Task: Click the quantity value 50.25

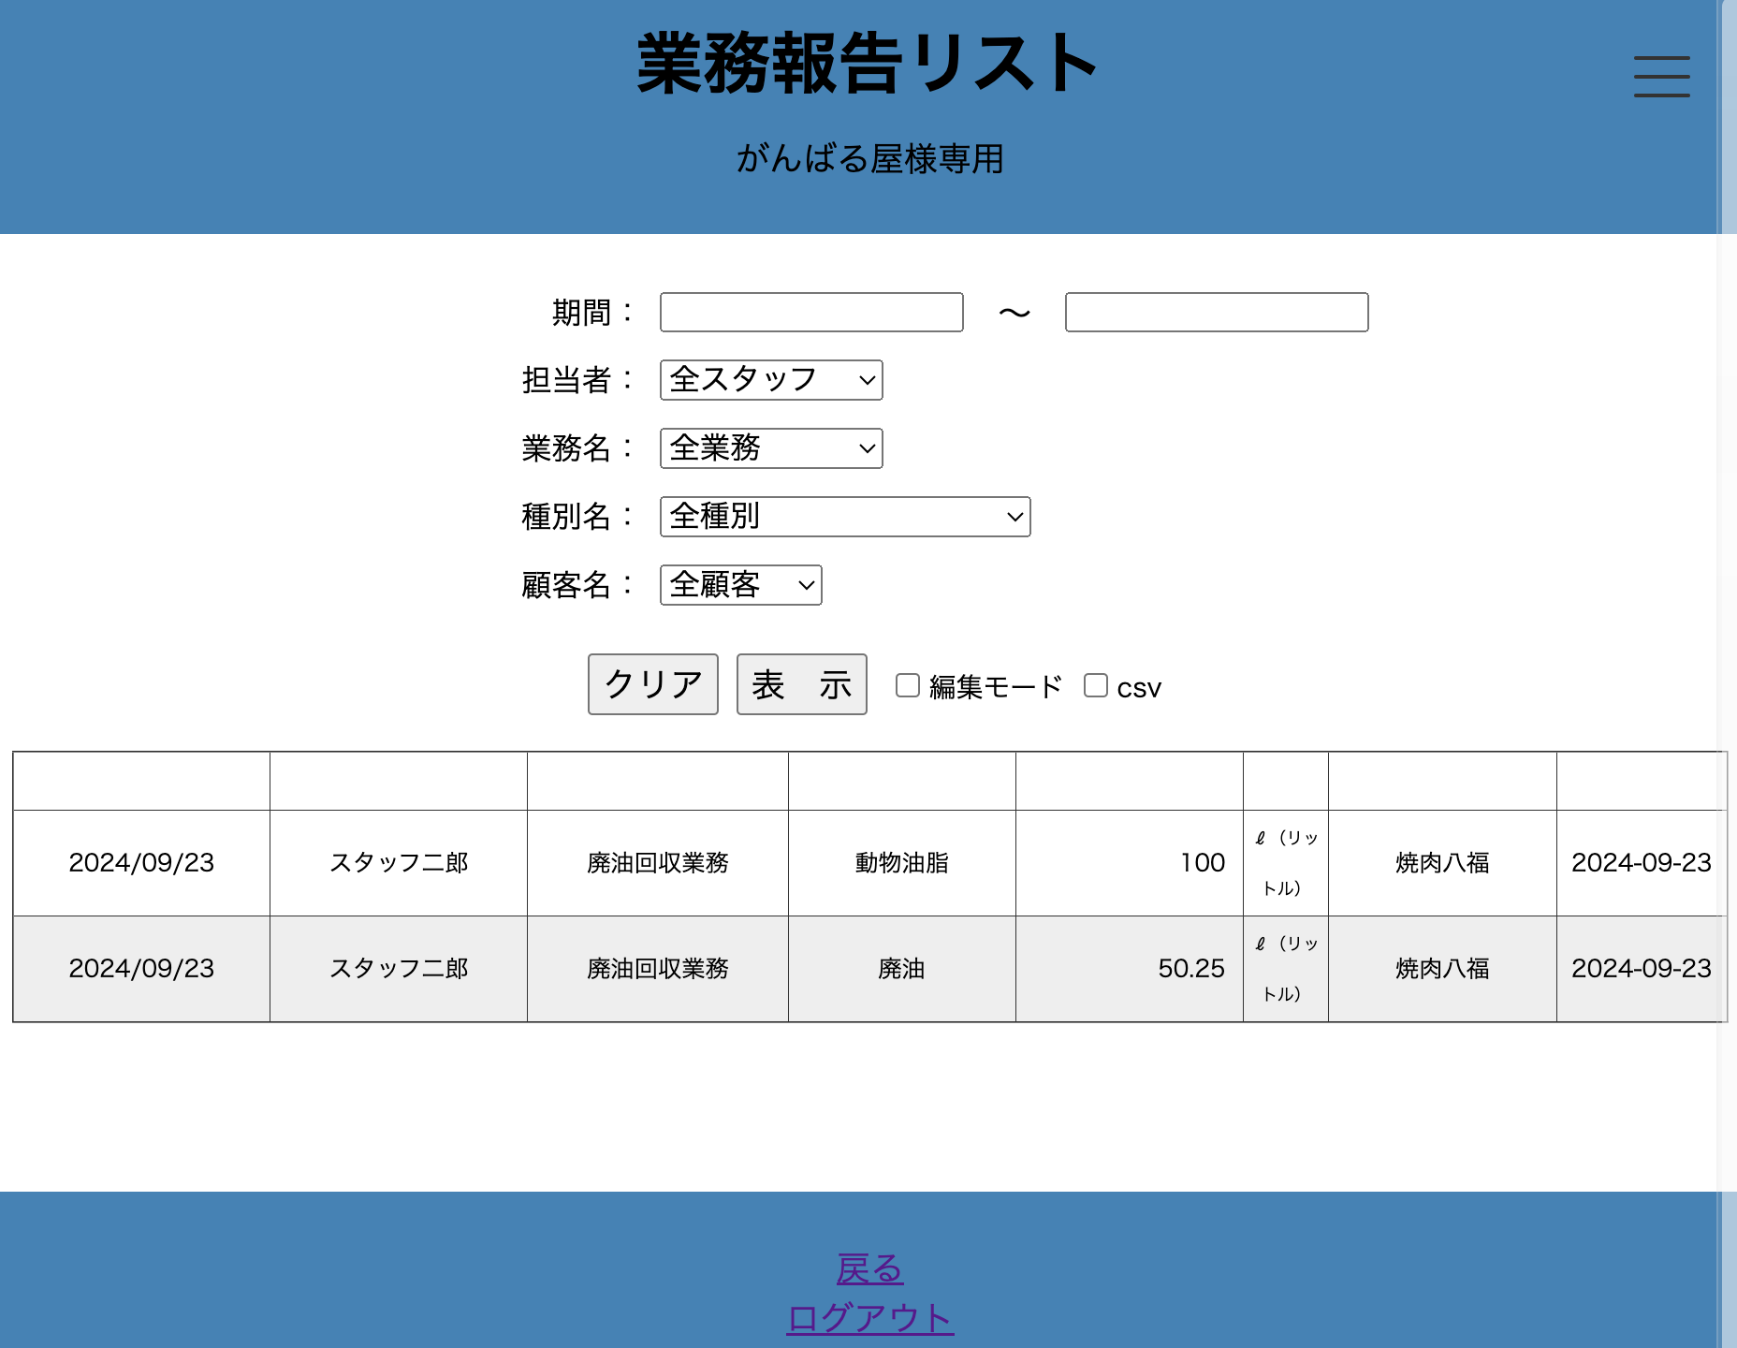Action: point(1190,968)
